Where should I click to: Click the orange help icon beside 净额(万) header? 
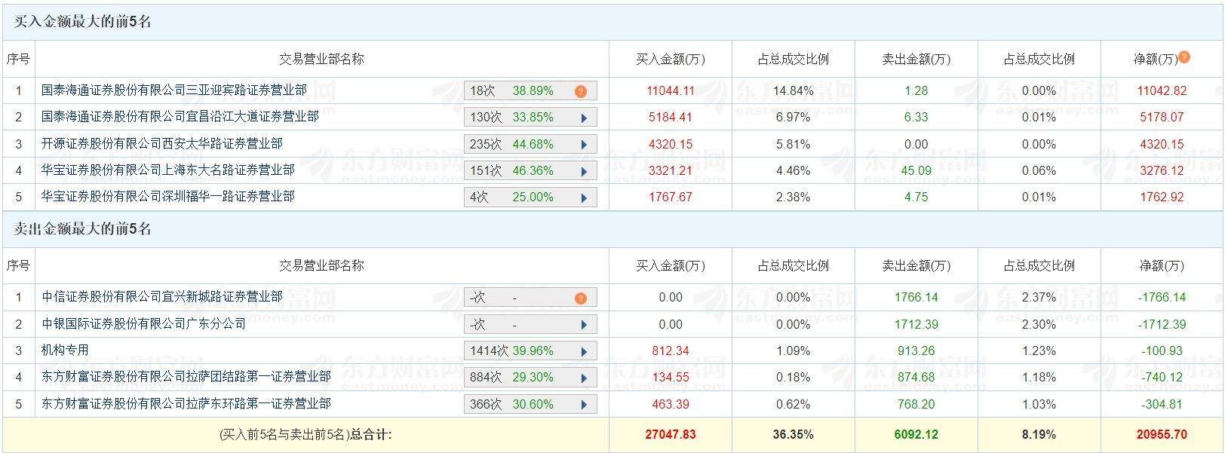(x=1184, y=57)
